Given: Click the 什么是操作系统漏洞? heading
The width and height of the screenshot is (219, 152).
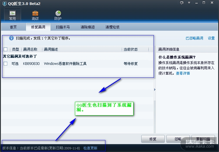Looking at the screenshot, I should pyautogui.click(x=177, y=57).
